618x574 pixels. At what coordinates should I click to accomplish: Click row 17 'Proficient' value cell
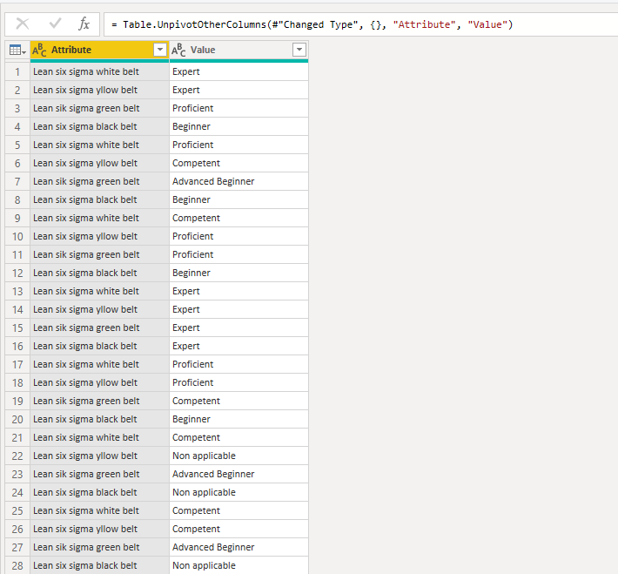pos(238,364)
